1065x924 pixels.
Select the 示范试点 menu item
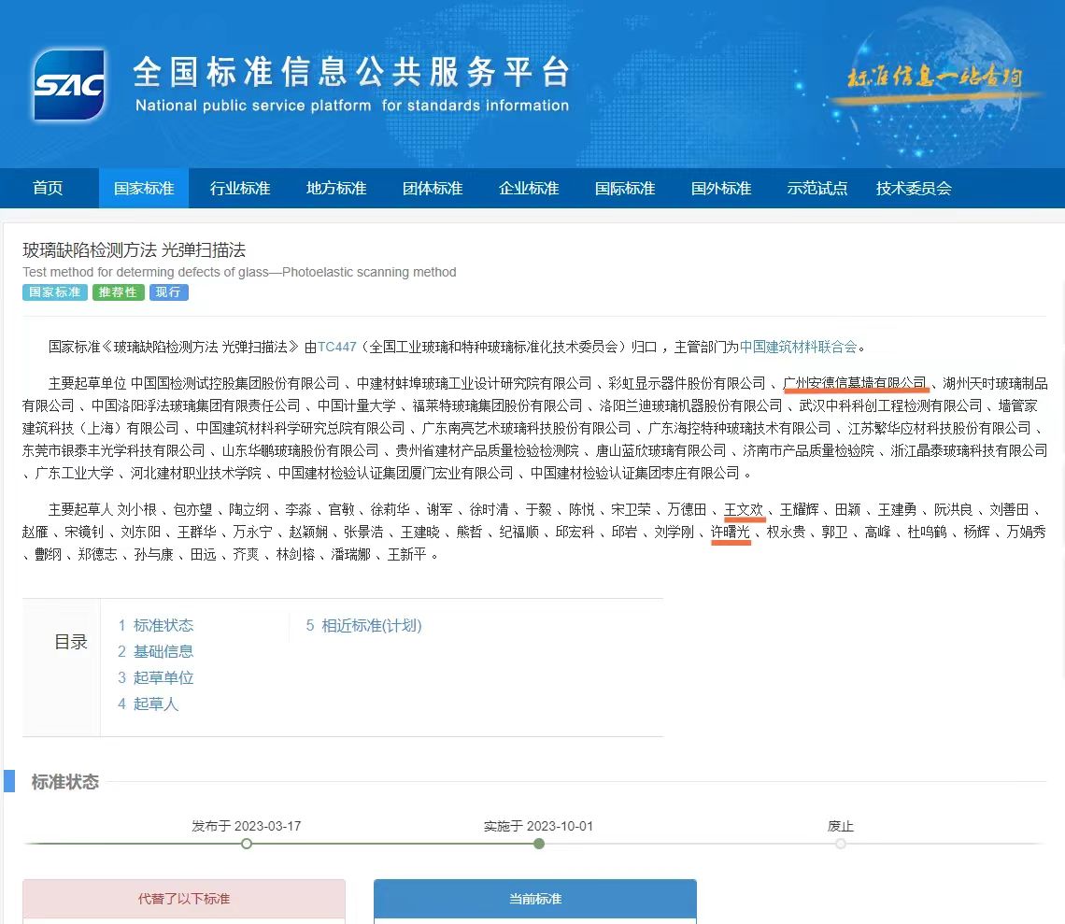tap(817, 188)
